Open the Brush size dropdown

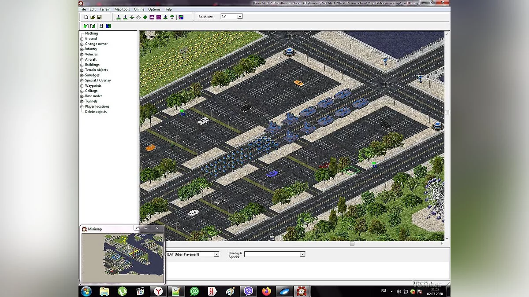(240, 17)
